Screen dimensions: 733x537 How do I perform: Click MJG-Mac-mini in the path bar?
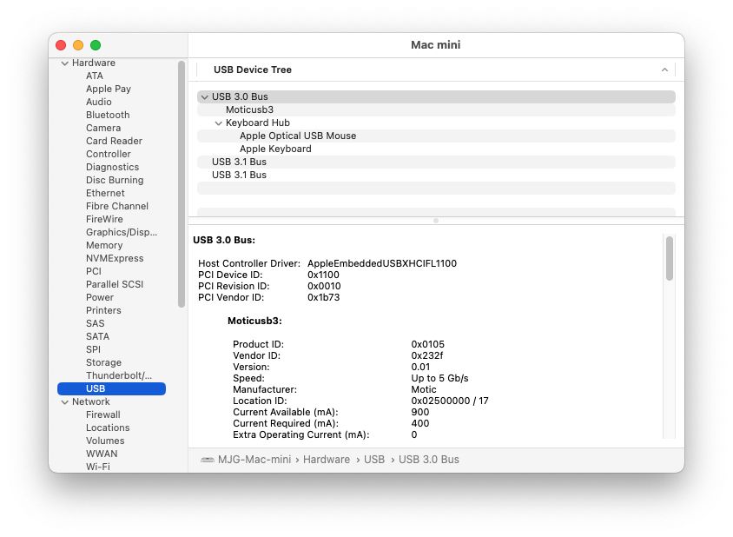[x=254, y=460]
